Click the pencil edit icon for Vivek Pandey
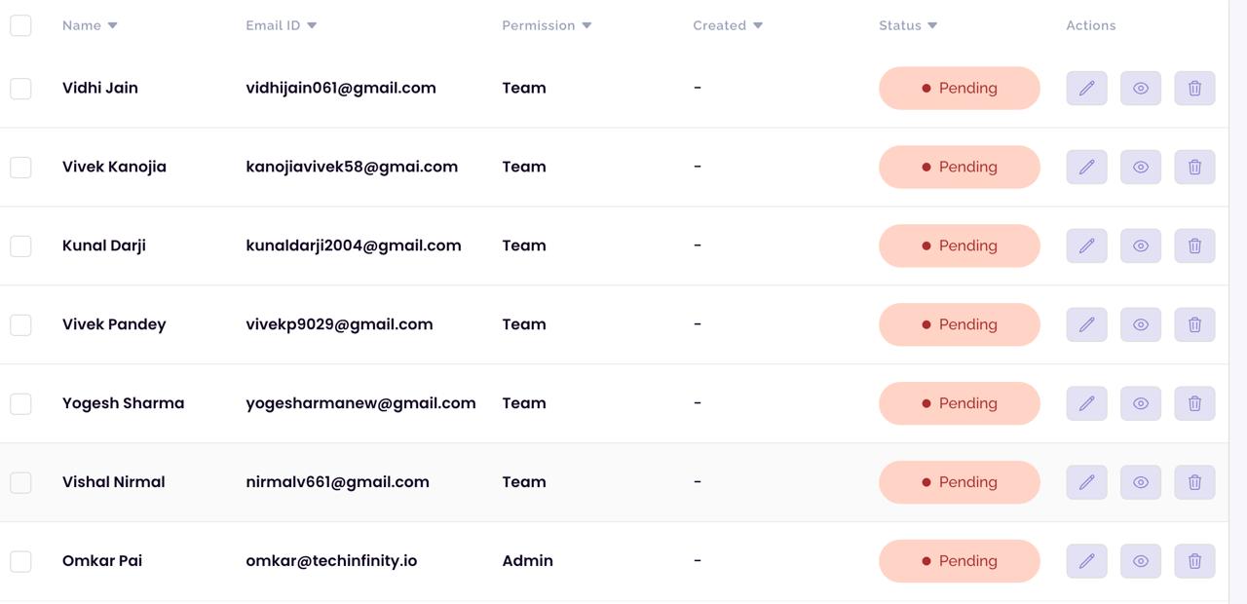 pyautogui.click(x=1086, y=324)
